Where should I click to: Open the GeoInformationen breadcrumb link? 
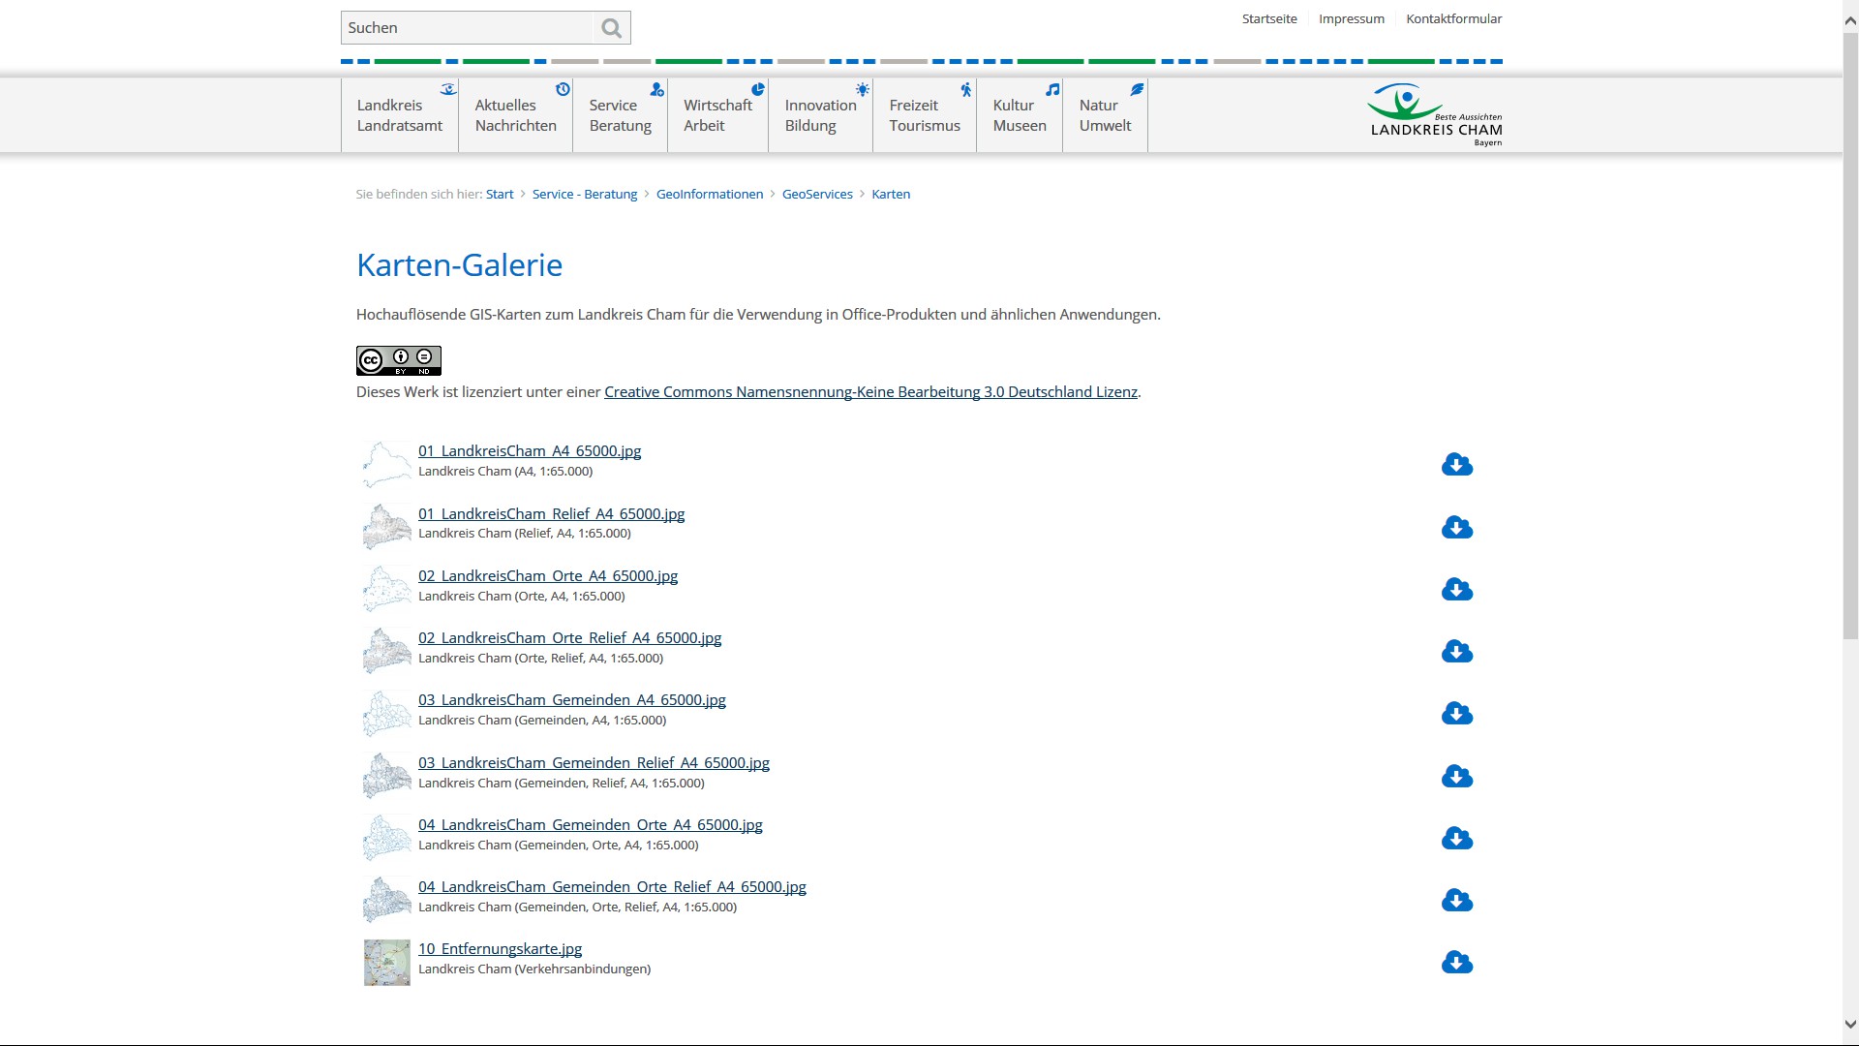point(710,194)
